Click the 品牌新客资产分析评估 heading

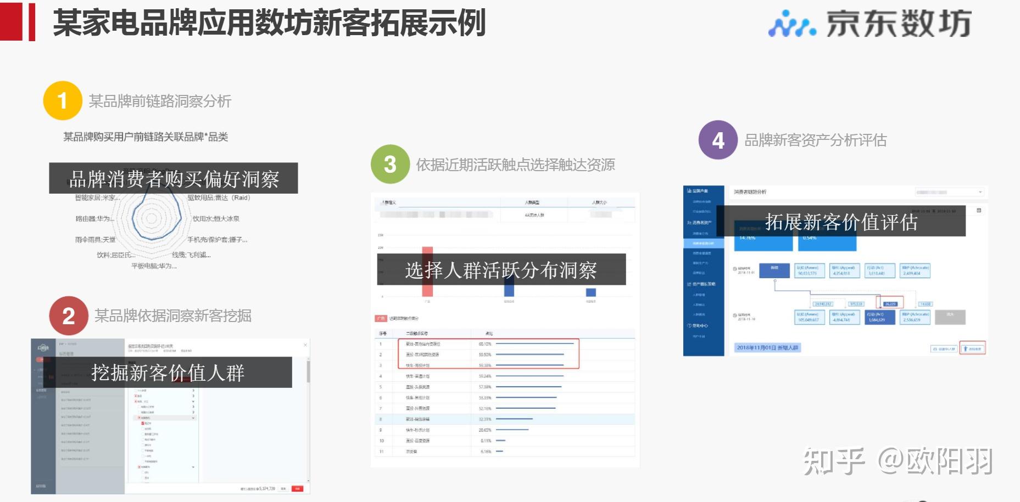point(815,140)
